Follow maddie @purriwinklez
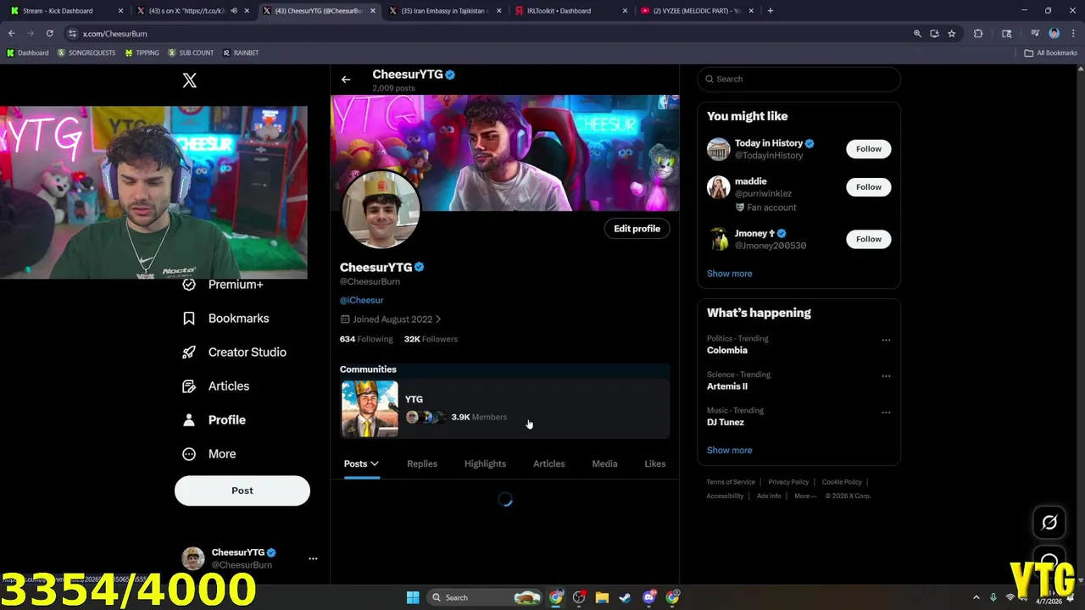The width and height of the screenshot is (1085, 610). tap(869, 187)
